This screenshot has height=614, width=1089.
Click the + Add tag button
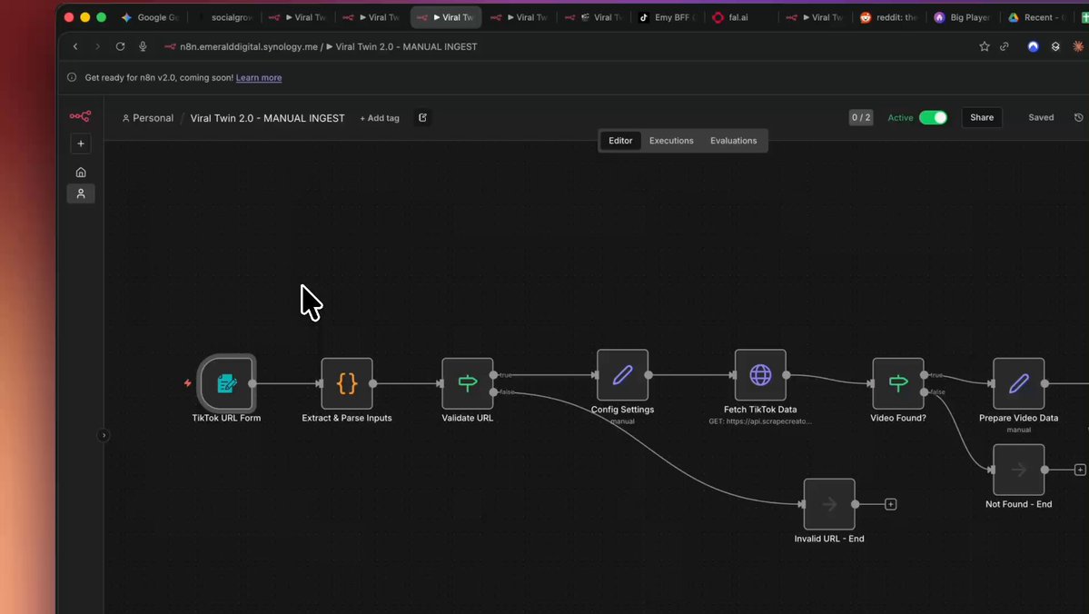tap(380, 118)
